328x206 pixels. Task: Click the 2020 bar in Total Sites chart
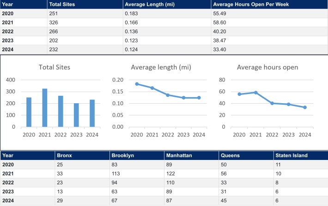pos(29,112)
